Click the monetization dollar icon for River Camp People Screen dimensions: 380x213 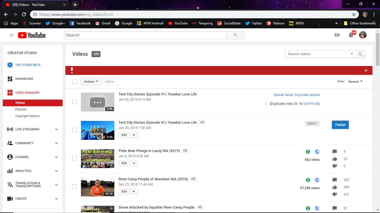(x=308, y=180)
